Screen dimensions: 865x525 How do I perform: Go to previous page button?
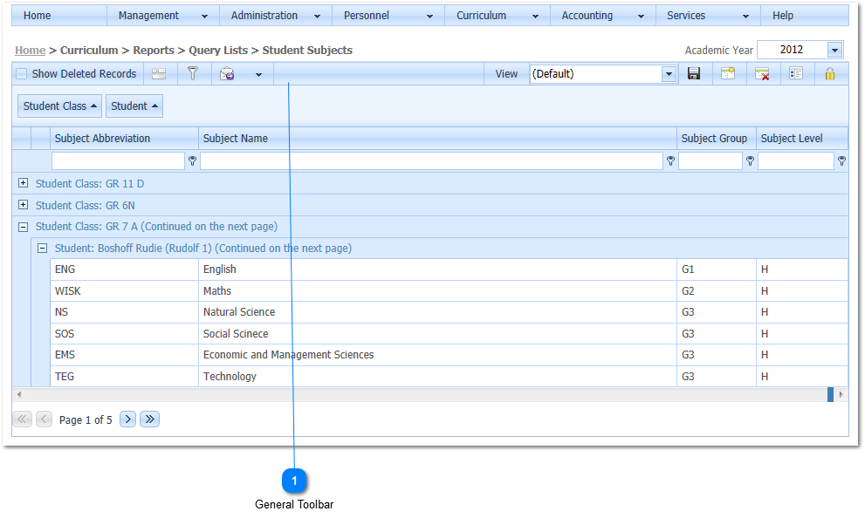pos(45,419)
